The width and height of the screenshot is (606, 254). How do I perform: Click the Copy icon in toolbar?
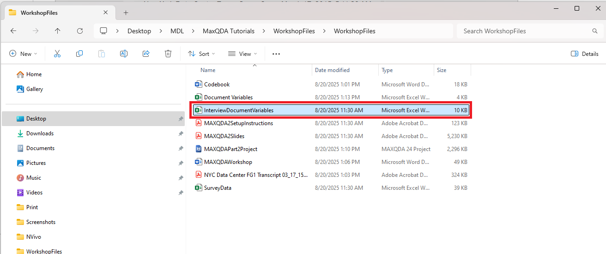79,54
